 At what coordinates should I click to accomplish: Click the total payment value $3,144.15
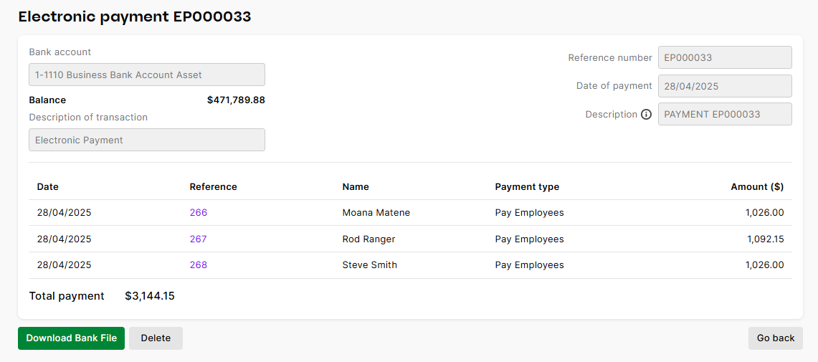[x=150, y=296]
